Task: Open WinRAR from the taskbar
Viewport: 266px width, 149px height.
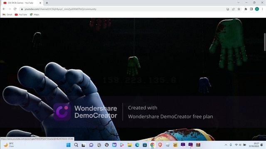Action: tap(198, 145)
